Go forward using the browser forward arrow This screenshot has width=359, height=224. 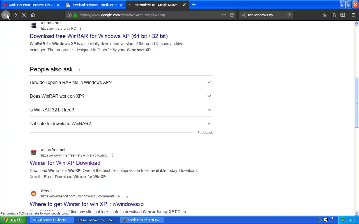pos(15,15)
